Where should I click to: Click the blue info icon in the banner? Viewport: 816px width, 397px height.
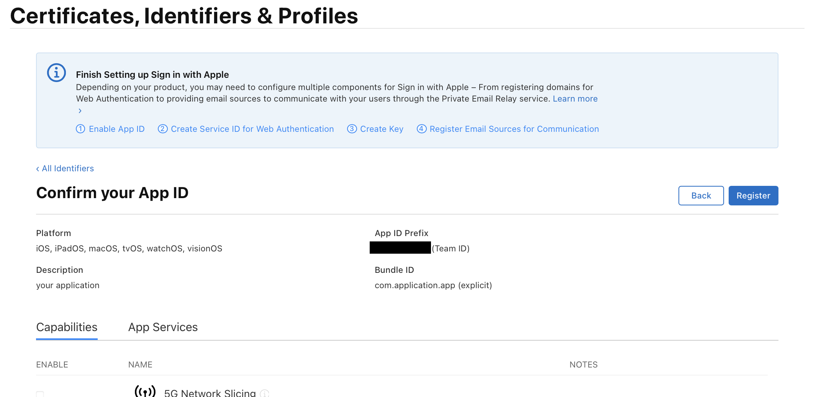[x=56, y=72]
